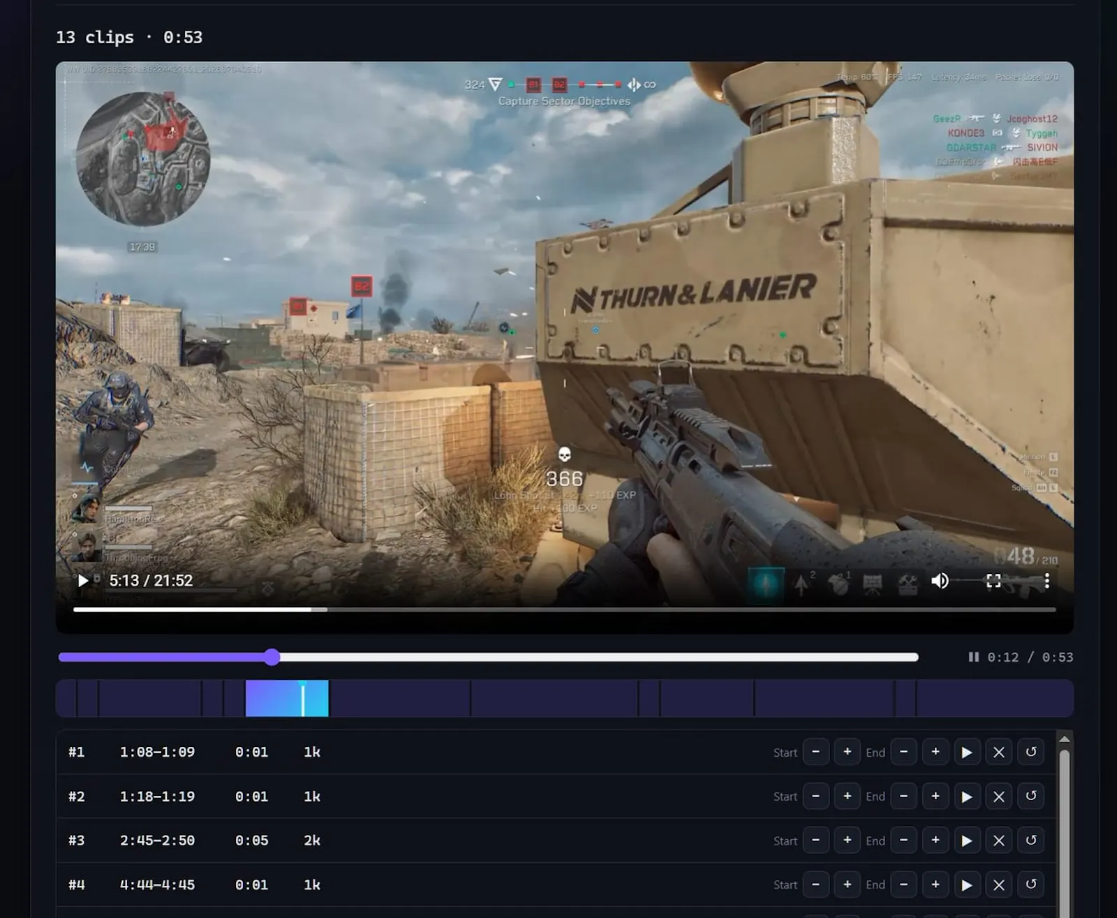The image size is (1117, 918).
Task: Increase end time of clip #3
Action: point(935,841)
